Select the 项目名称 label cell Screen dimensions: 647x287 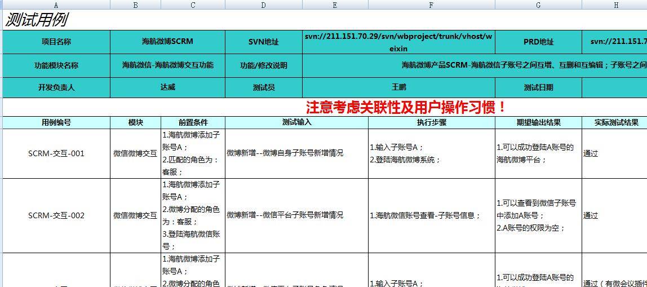coord(56,42)
